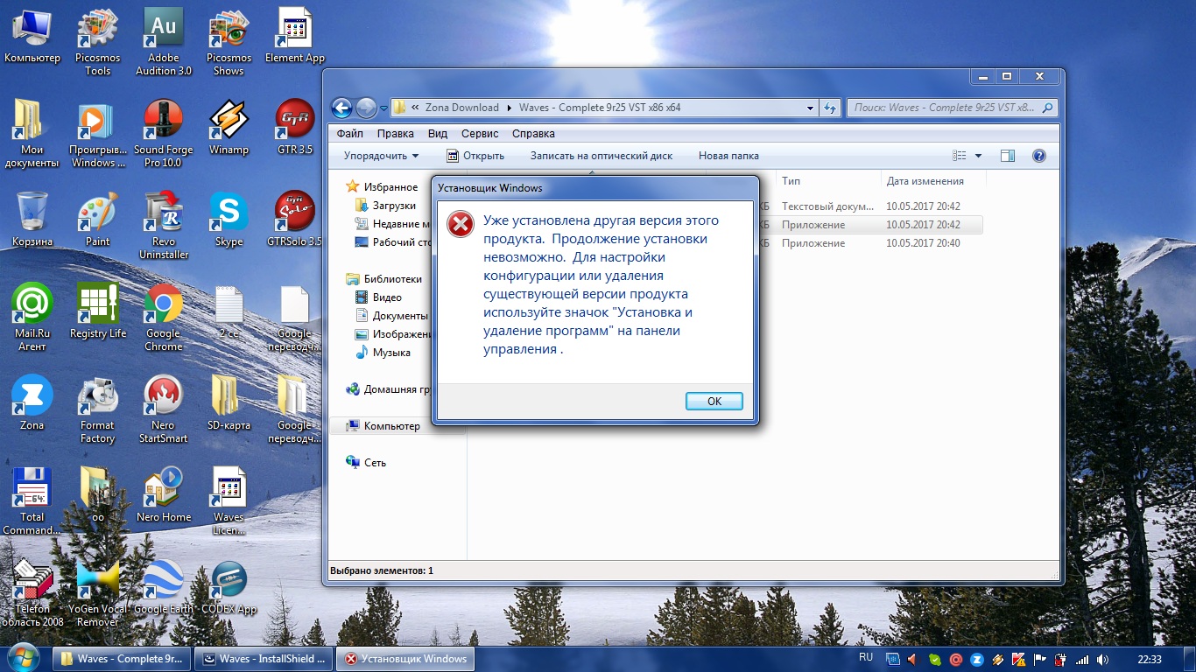Open the Windows Start menu
The height and width of the screenshot is (672, 1196).
coord(23,658)
